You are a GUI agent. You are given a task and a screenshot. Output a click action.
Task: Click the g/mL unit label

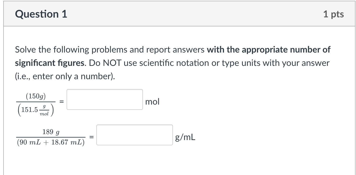(185, 137)
